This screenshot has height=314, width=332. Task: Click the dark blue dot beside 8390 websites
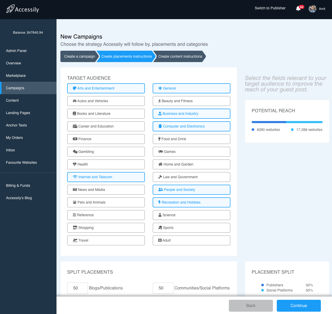253,130
